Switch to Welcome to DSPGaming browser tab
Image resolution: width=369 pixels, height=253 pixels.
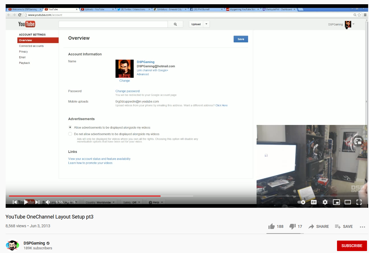pyautogui.click(x=25, y=9)
